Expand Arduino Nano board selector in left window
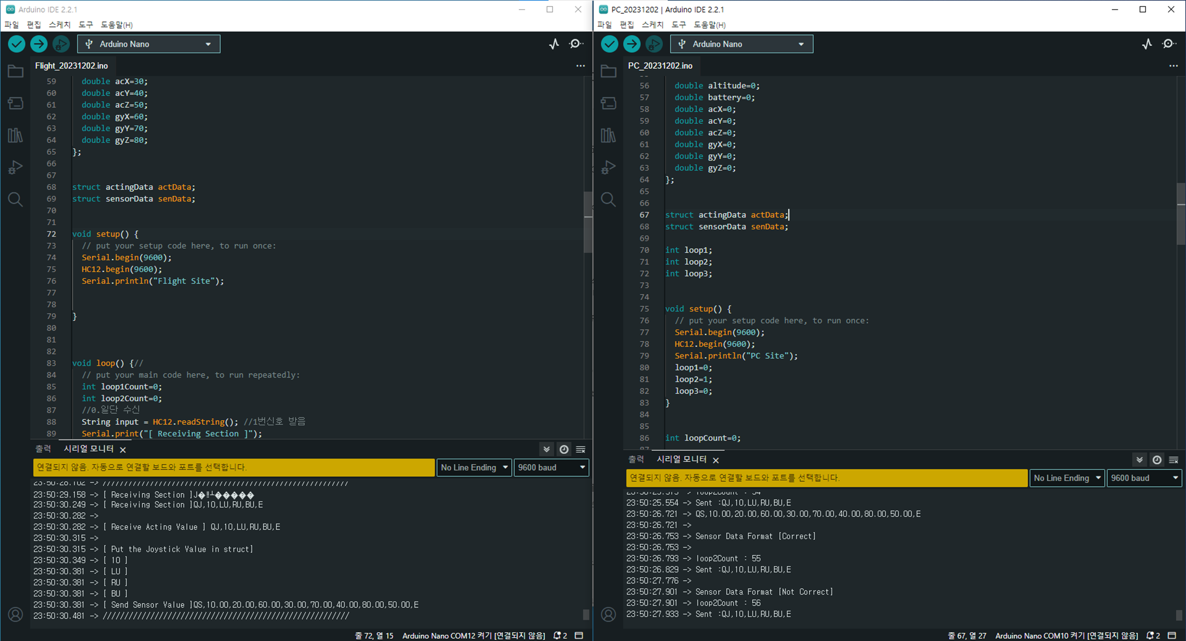Screen dimensions: 1186x641 tap(149, 44)
